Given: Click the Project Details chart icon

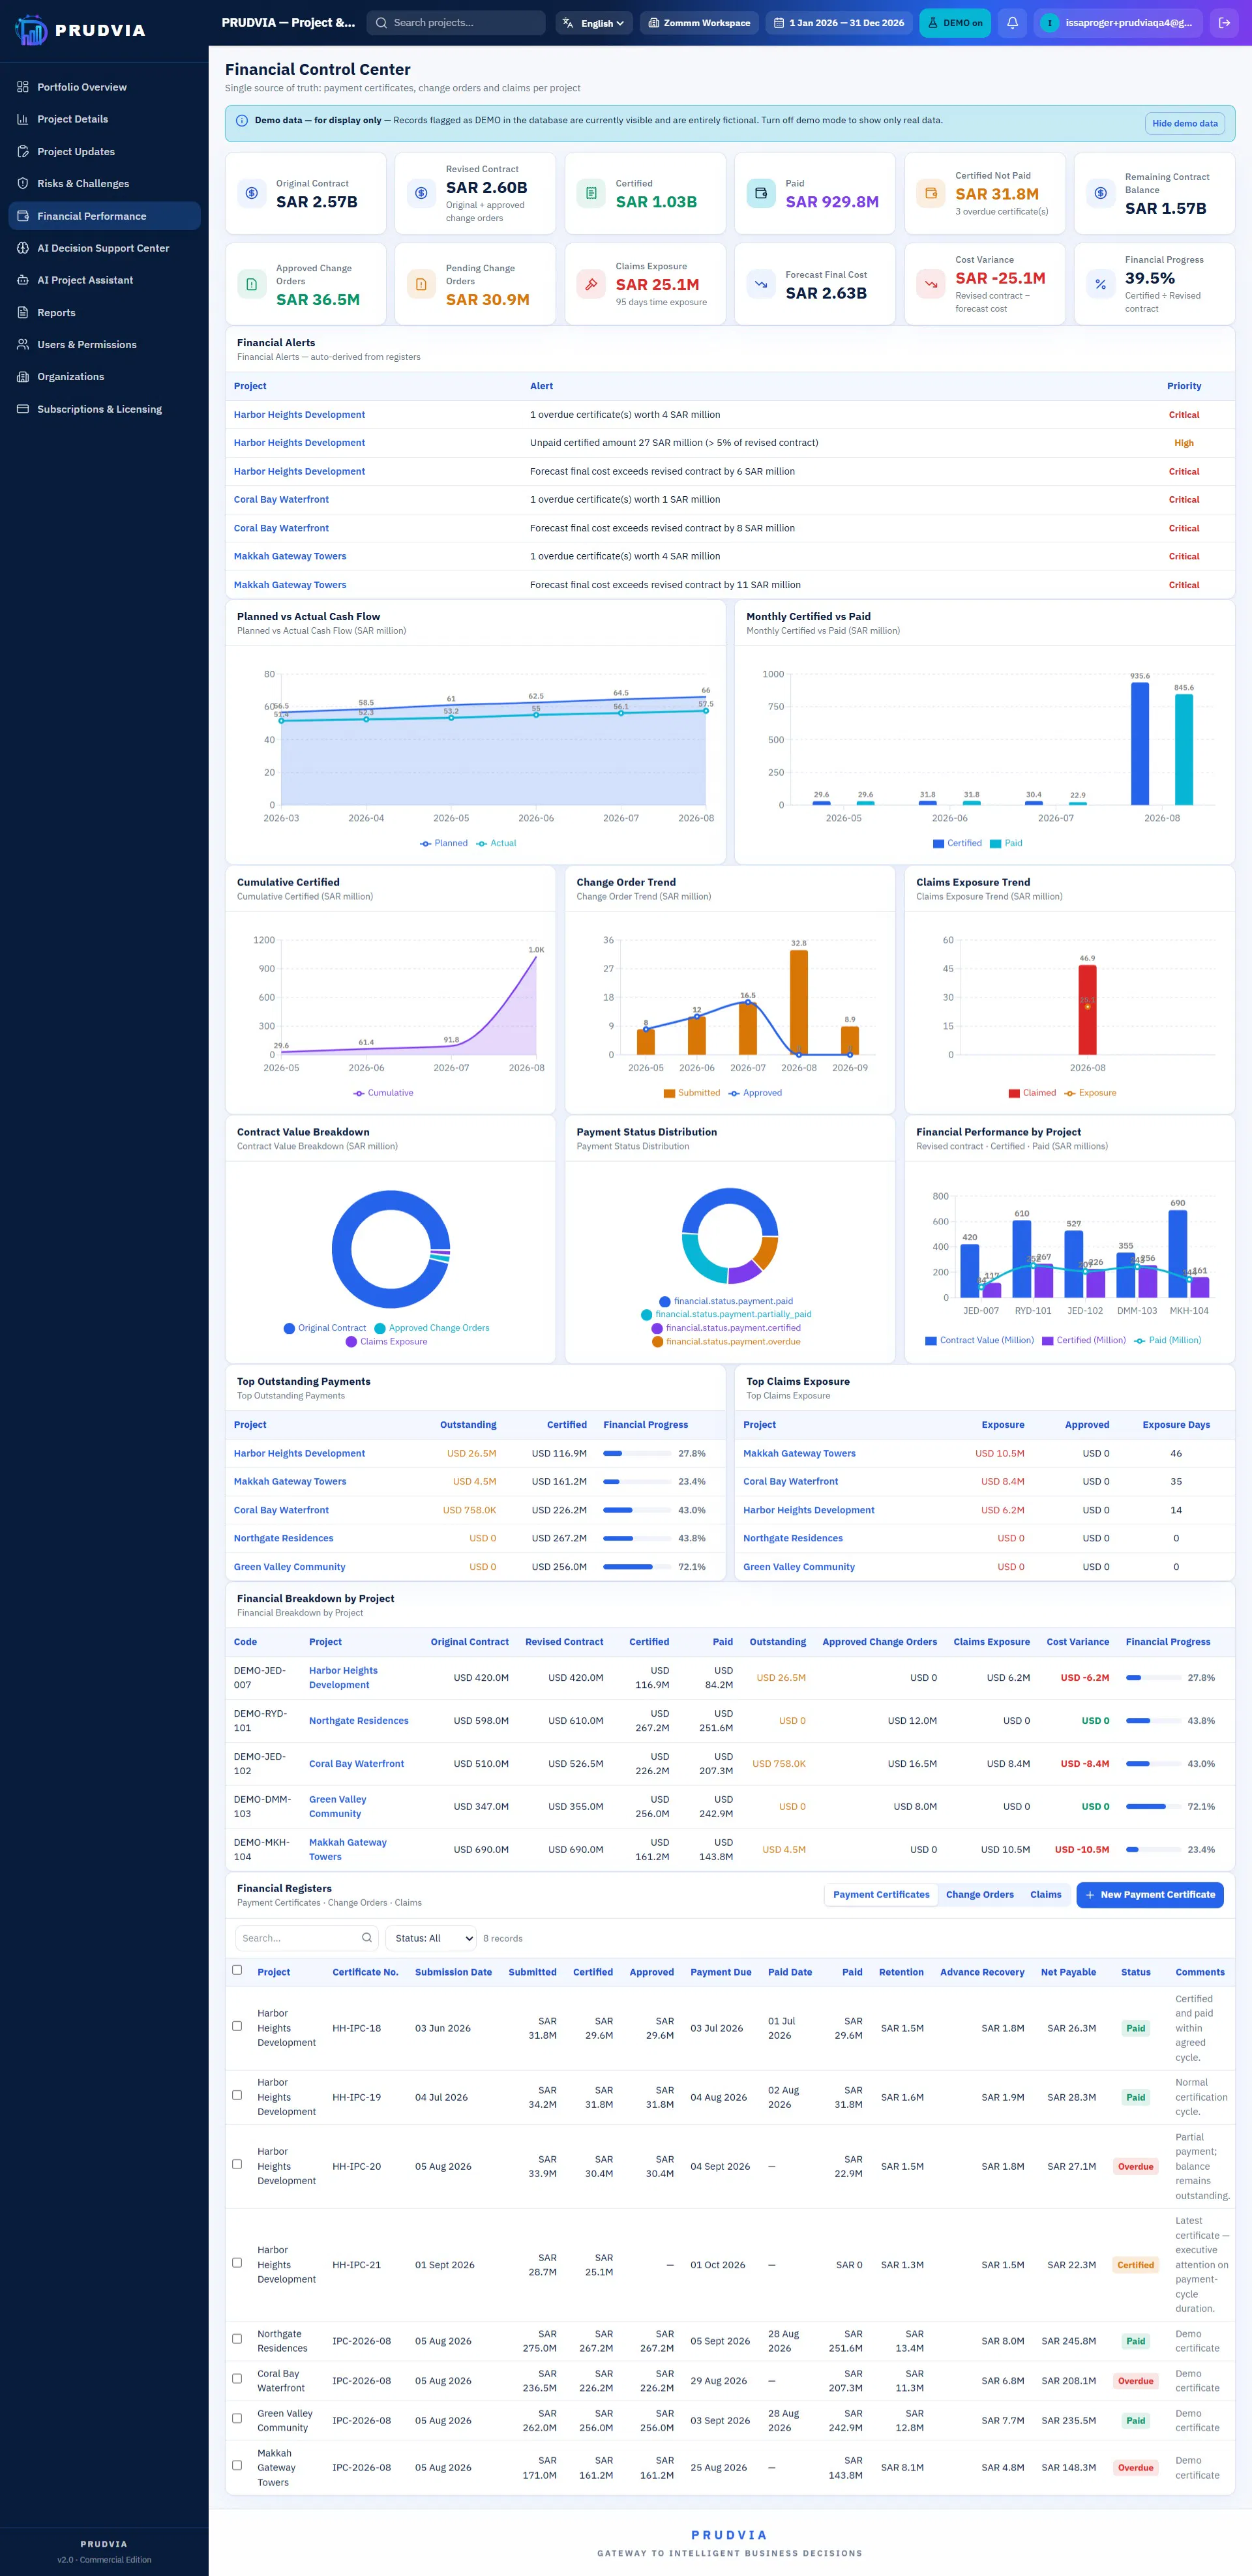Looking at the screenshot, I should [23, 119].
